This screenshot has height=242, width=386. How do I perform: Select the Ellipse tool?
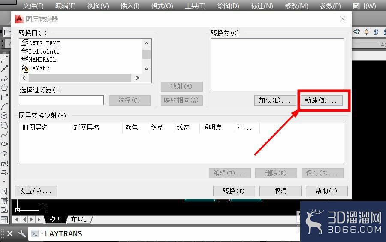pyautogui.click(x=4, y=144)
